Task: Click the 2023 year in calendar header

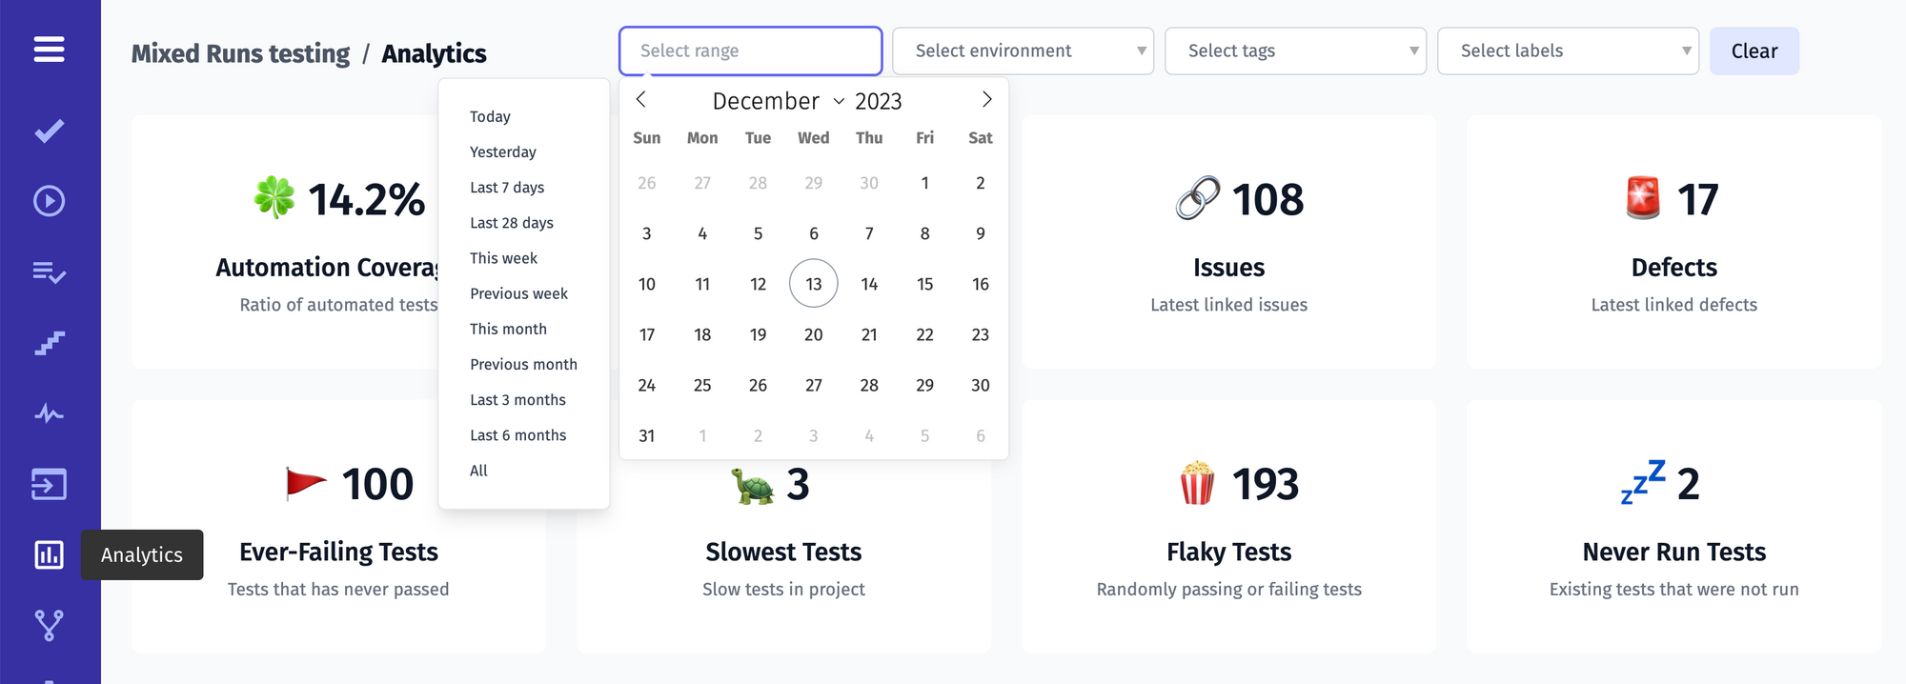Action: (x=879, y=101)
